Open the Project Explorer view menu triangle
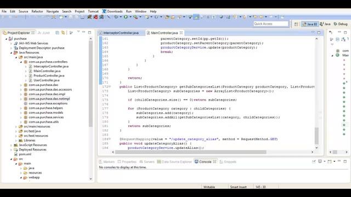351x197 pixels. click(78, 32)
